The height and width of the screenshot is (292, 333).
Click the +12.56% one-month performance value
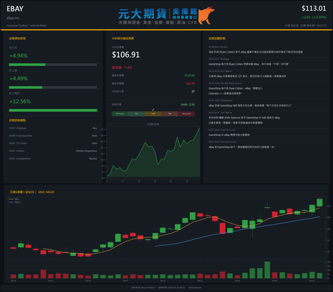click(20, 101)
